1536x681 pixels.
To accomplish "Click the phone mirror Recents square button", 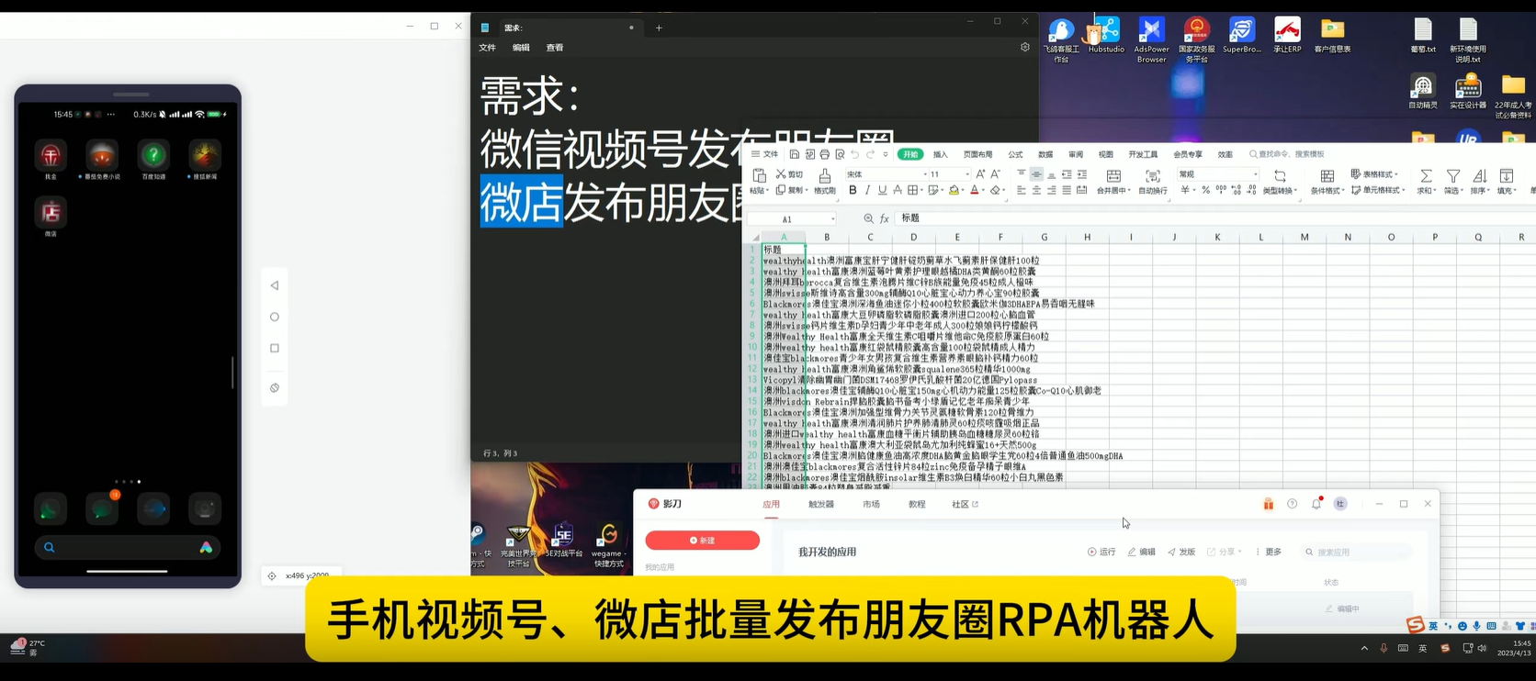I will tap(275, 348).
